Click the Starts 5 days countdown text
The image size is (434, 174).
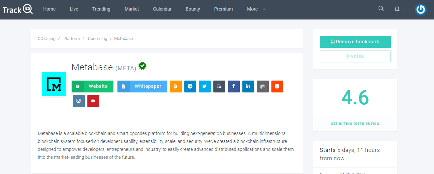pos(350,154)
